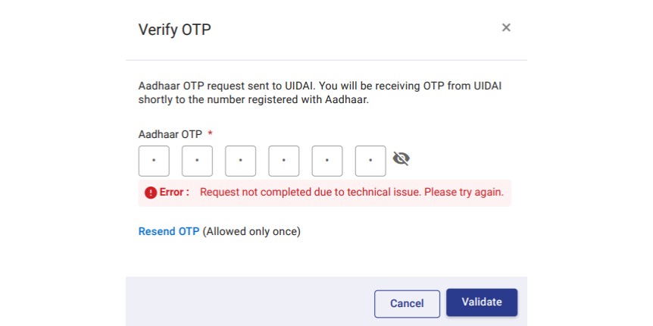Submit OTP with the Validate button
The width and height of the screenshot is (653, 326).
[x=482, y=302]
